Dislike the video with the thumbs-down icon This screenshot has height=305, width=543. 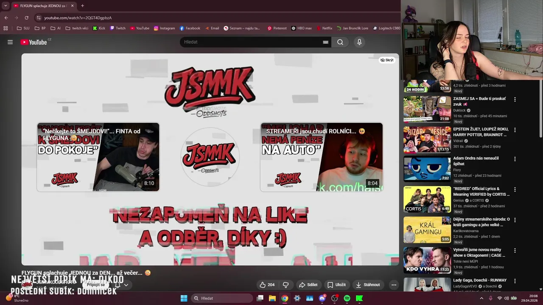tap(286, 285)
